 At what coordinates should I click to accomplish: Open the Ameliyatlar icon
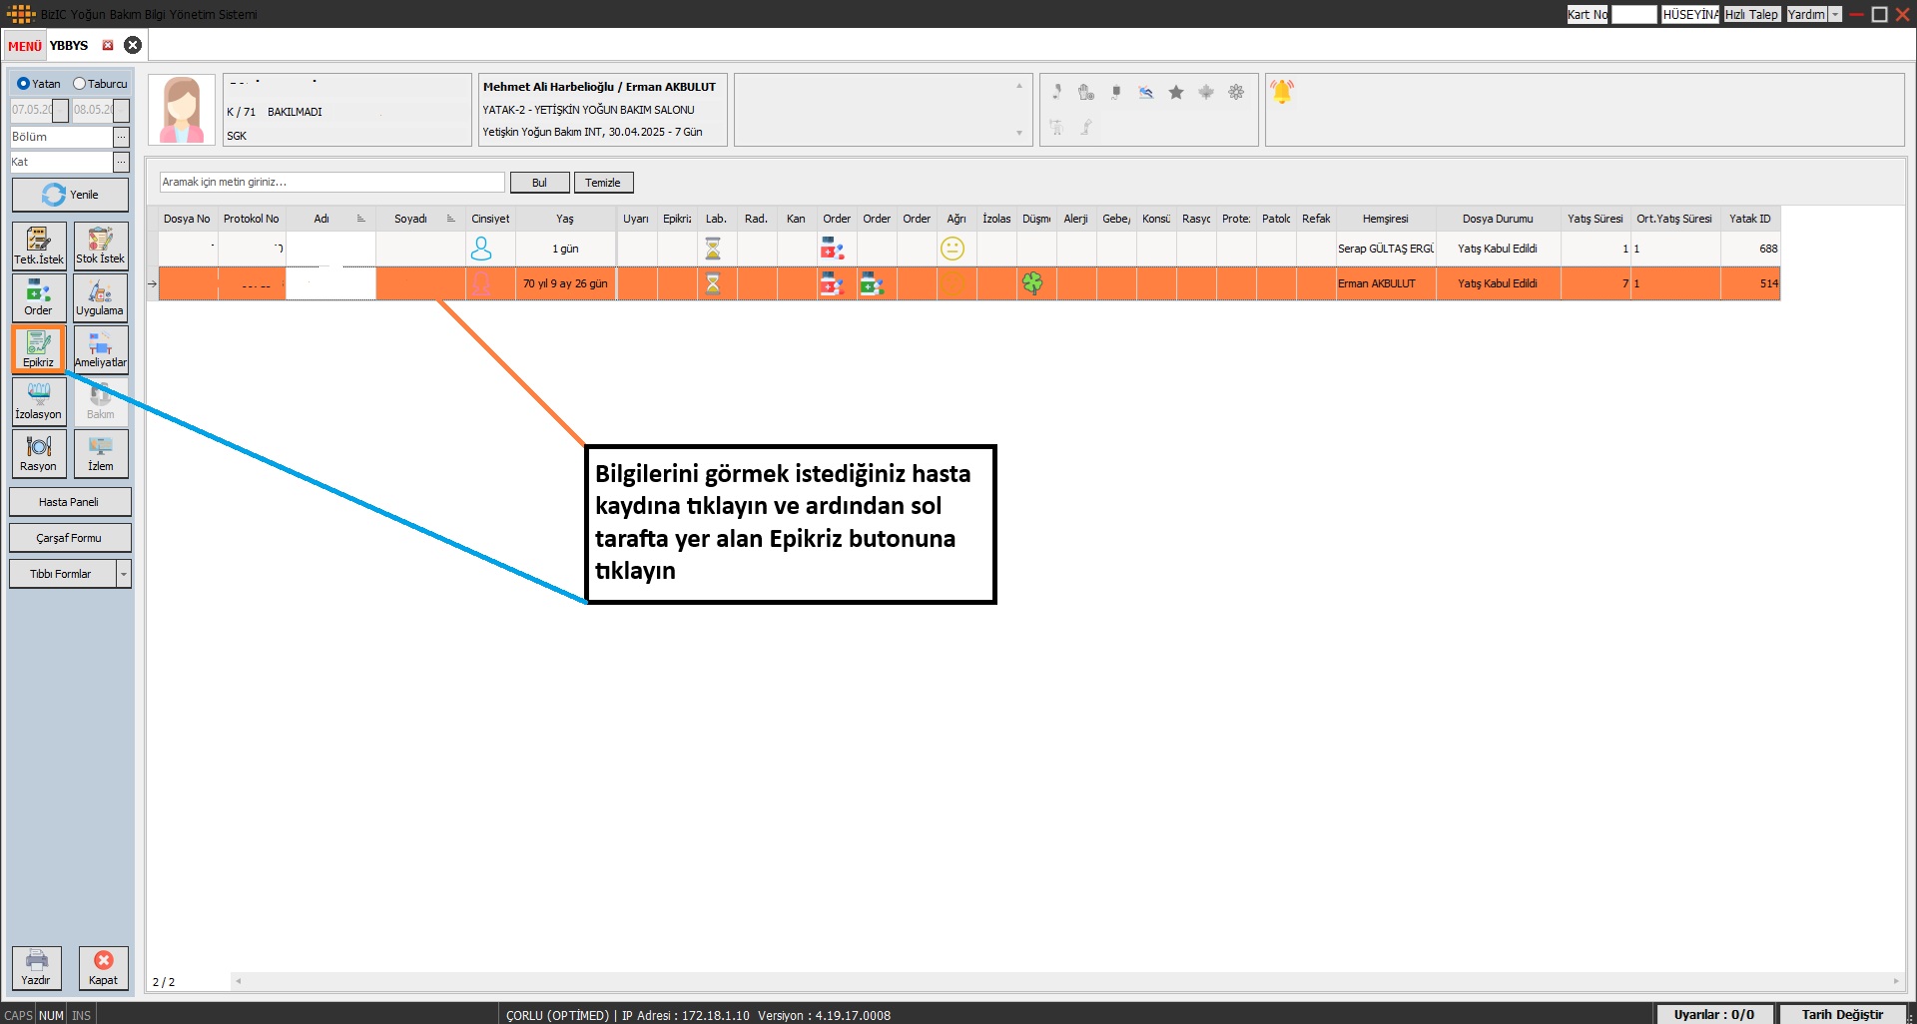click(100, 349)
